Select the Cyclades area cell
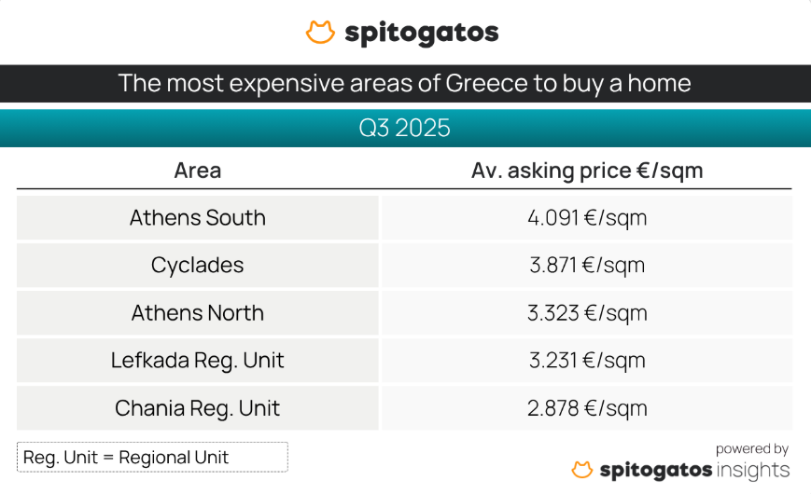The height and width of the screenshot is (494, 811). (198, 266)
